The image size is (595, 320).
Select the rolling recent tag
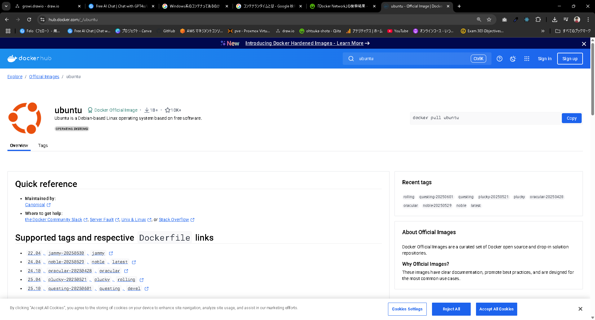(x=409, y=197)
